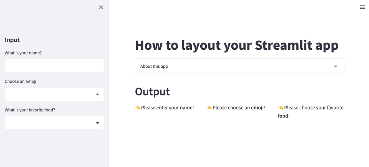Click the arrow in the favorite food select box
This screenshot has height=167, width=369.
tap(97, 123)
